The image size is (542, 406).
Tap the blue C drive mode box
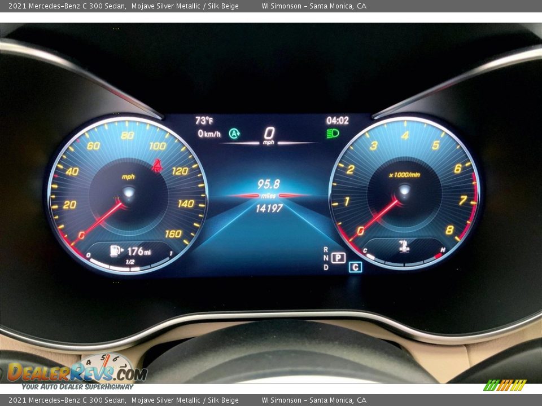(x=355, y=267)
